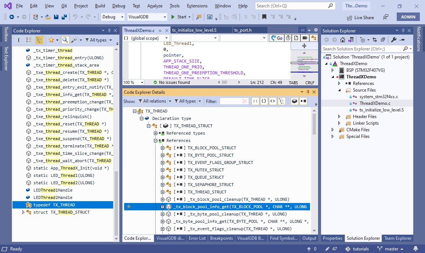Click the Home icon in Solution Explorer
The image size is (425, 253).
343,40
